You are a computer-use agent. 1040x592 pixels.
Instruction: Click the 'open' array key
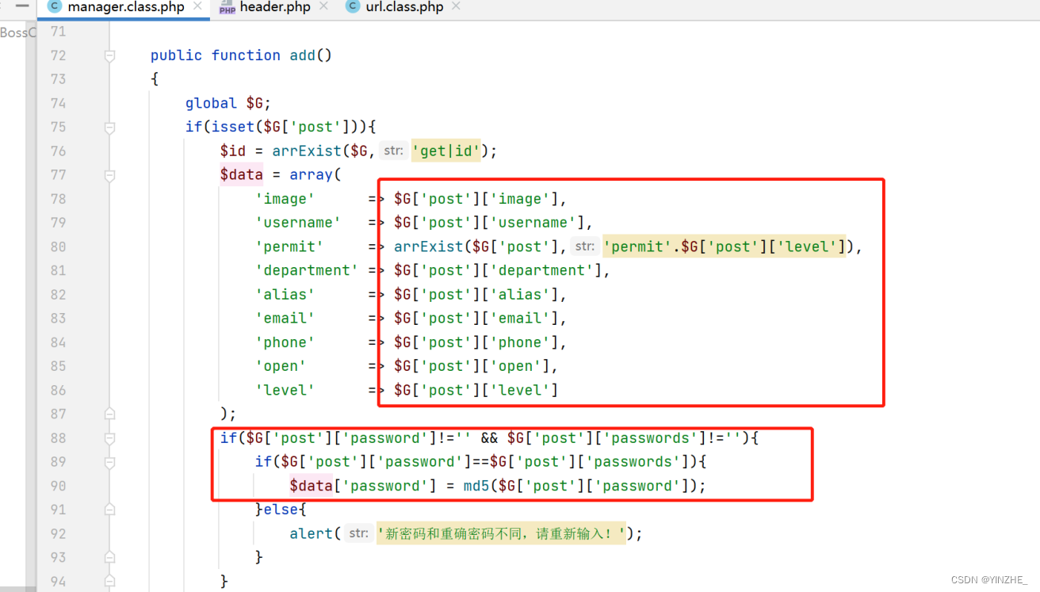point(281,366)
